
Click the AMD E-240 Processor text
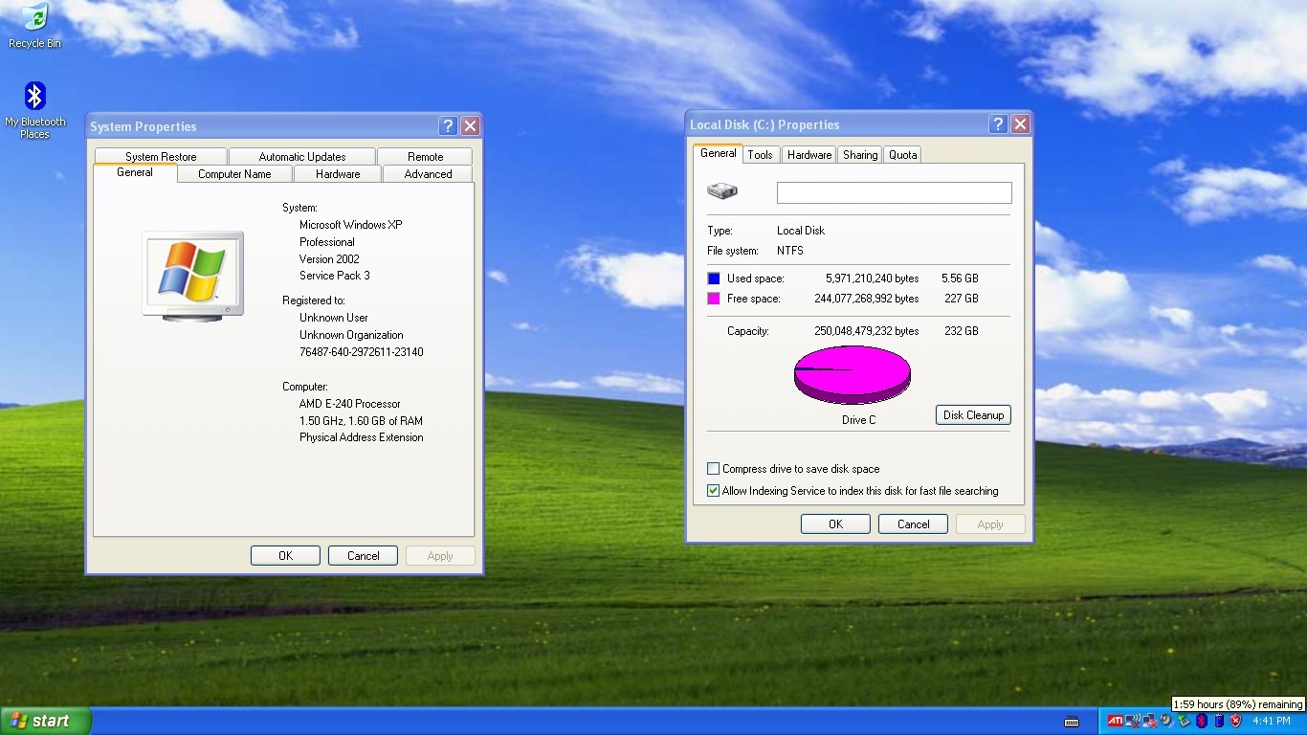click(x=349, y=404)
